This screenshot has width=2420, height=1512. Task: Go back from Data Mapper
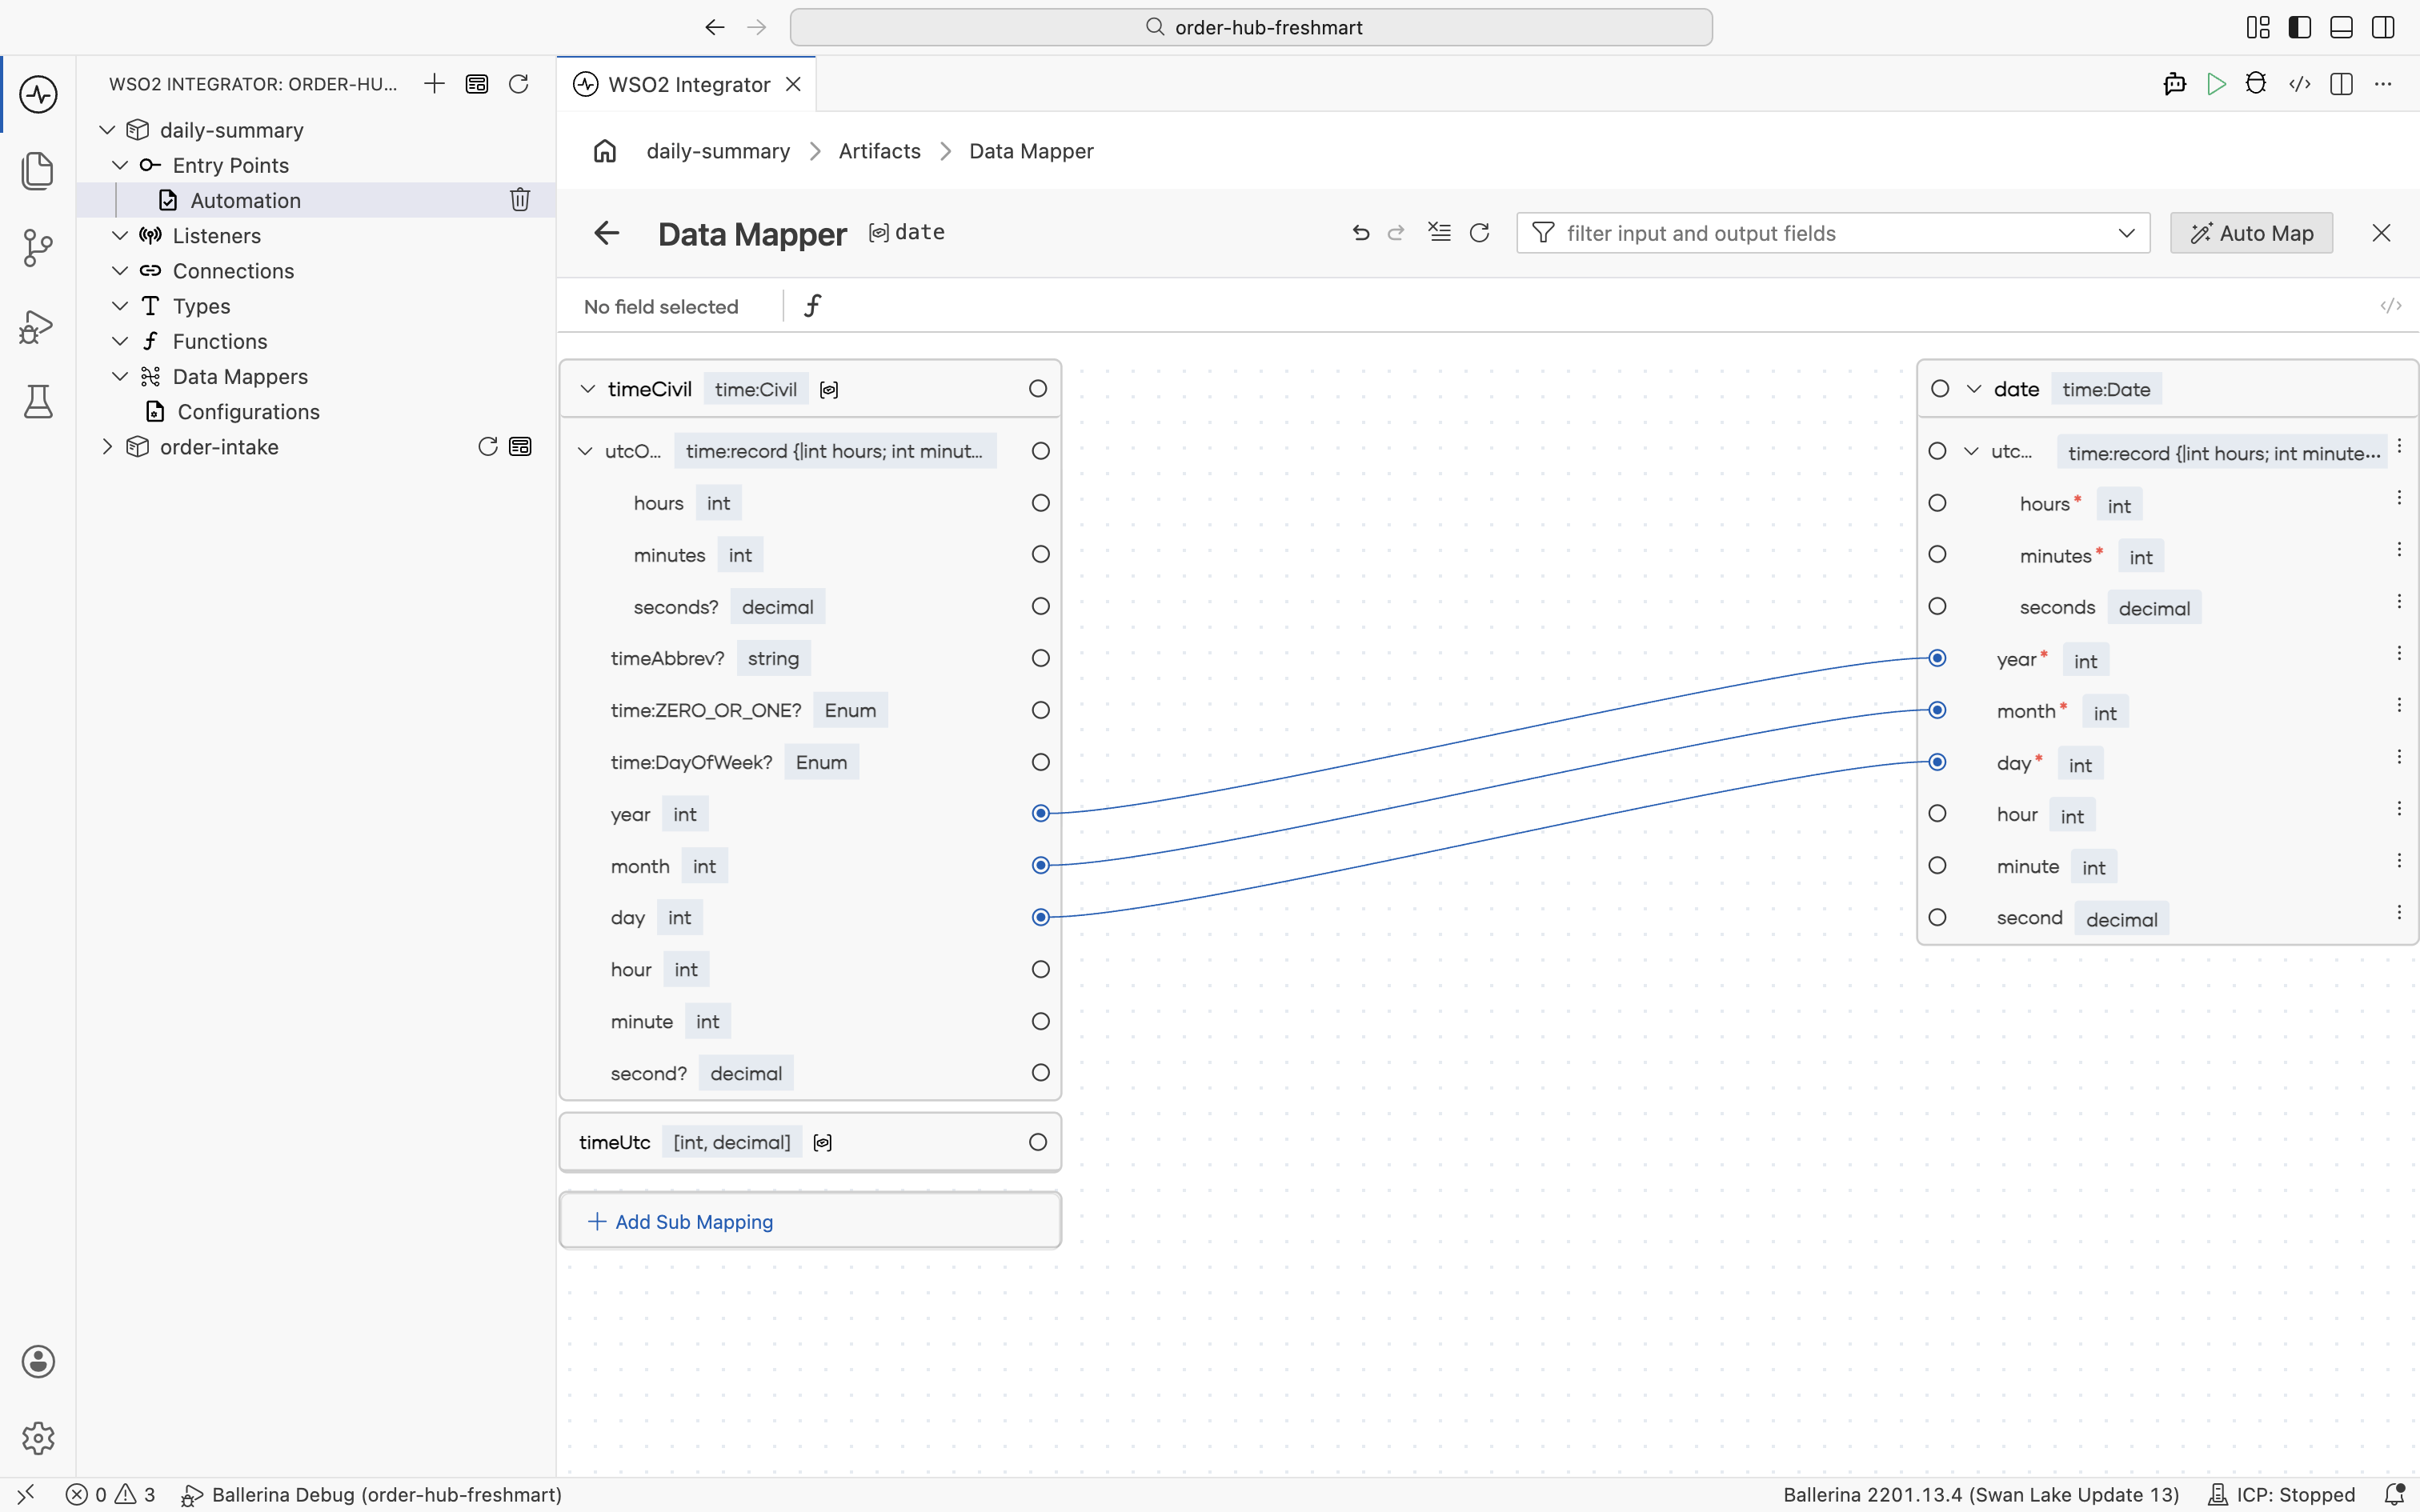(607, 233)
